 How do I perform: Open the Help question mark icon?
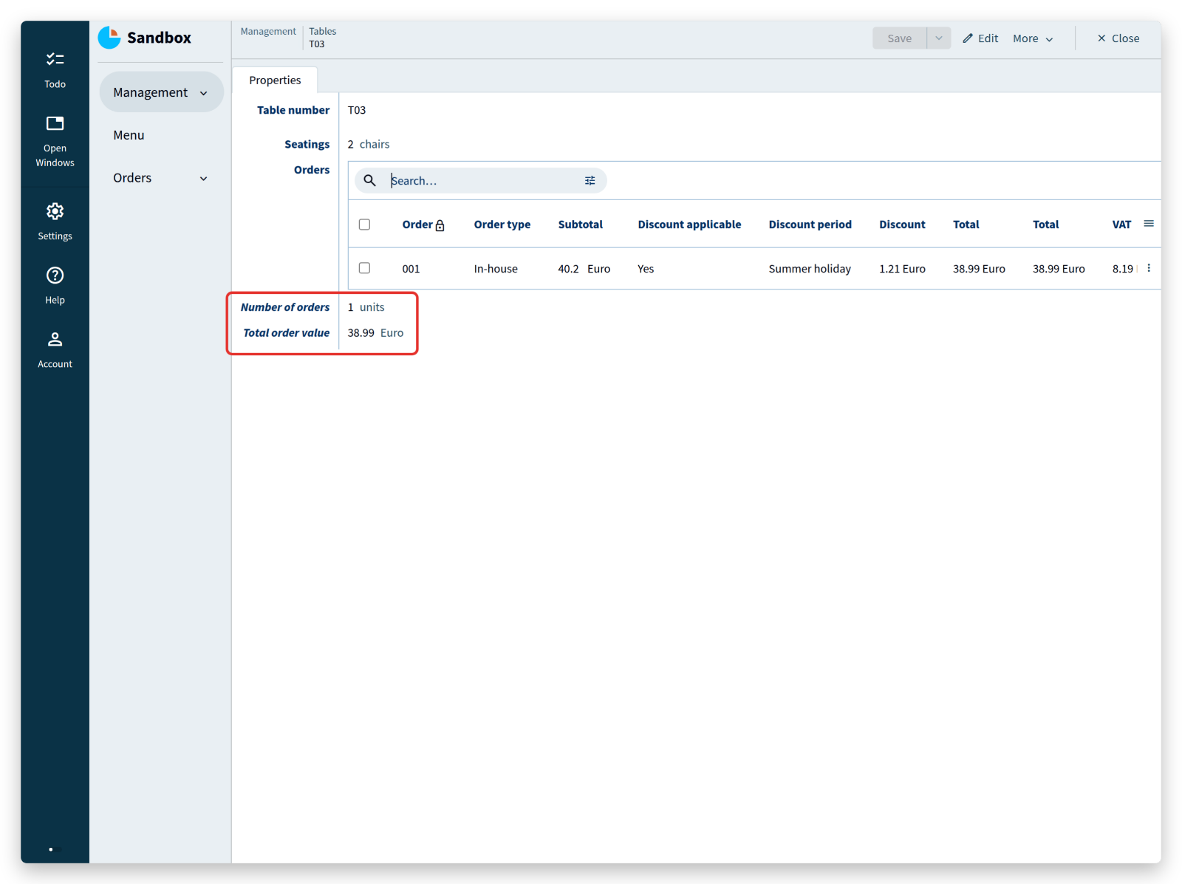[55, 275]
